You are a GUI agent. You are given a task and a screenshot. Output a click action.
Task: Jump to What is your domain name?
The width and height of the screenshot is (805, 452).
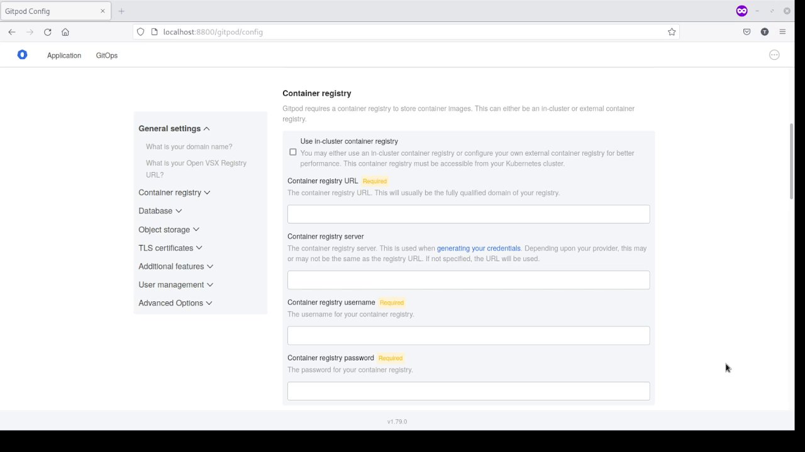coord(189,147)
